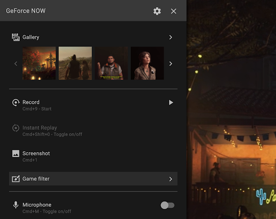
Task: Open the Gallery label link
Action: [31, 37]
